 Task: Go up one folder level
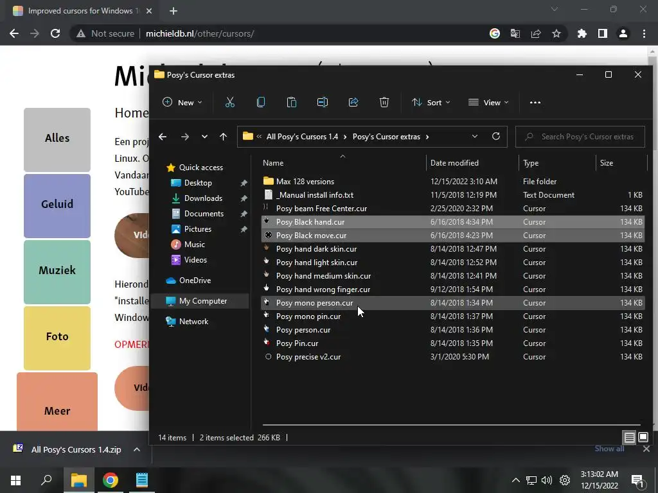point(223,137)
